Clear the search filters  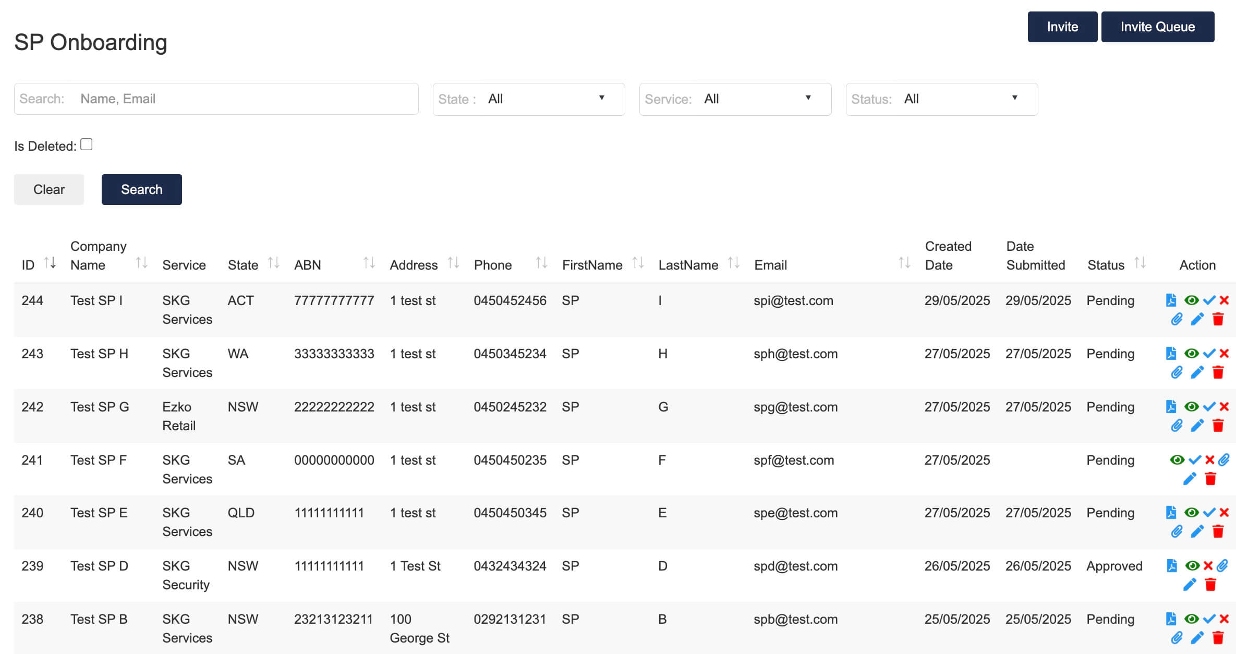(49, 189)
